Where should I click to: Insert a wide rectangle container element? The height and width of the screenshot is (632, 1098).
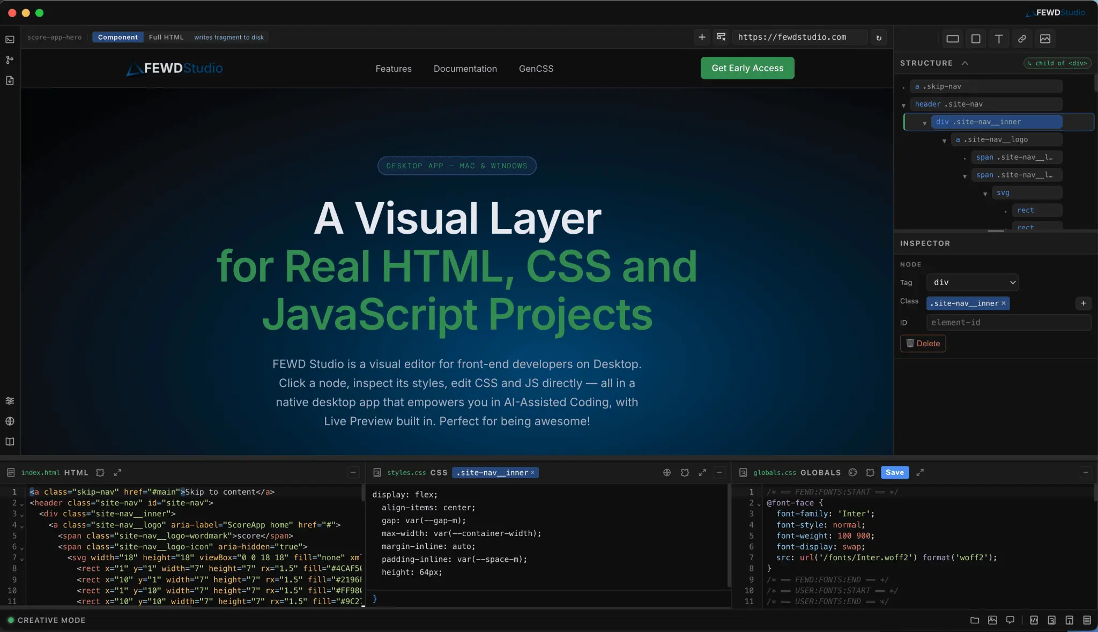(x=953, y=39)
